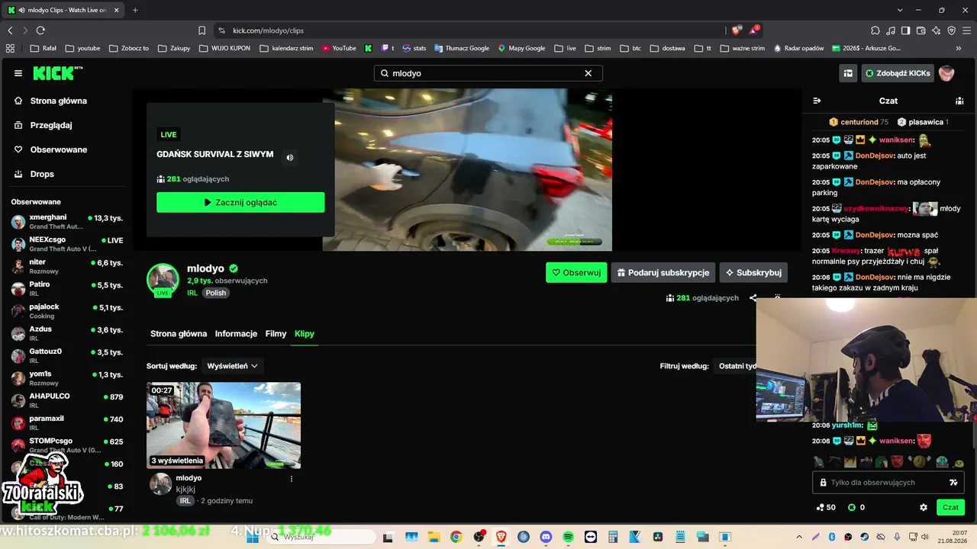Screen dimensions: 977x549
Task: Open the kalendarz strim bookmark folder
Action: click(286, 48)
